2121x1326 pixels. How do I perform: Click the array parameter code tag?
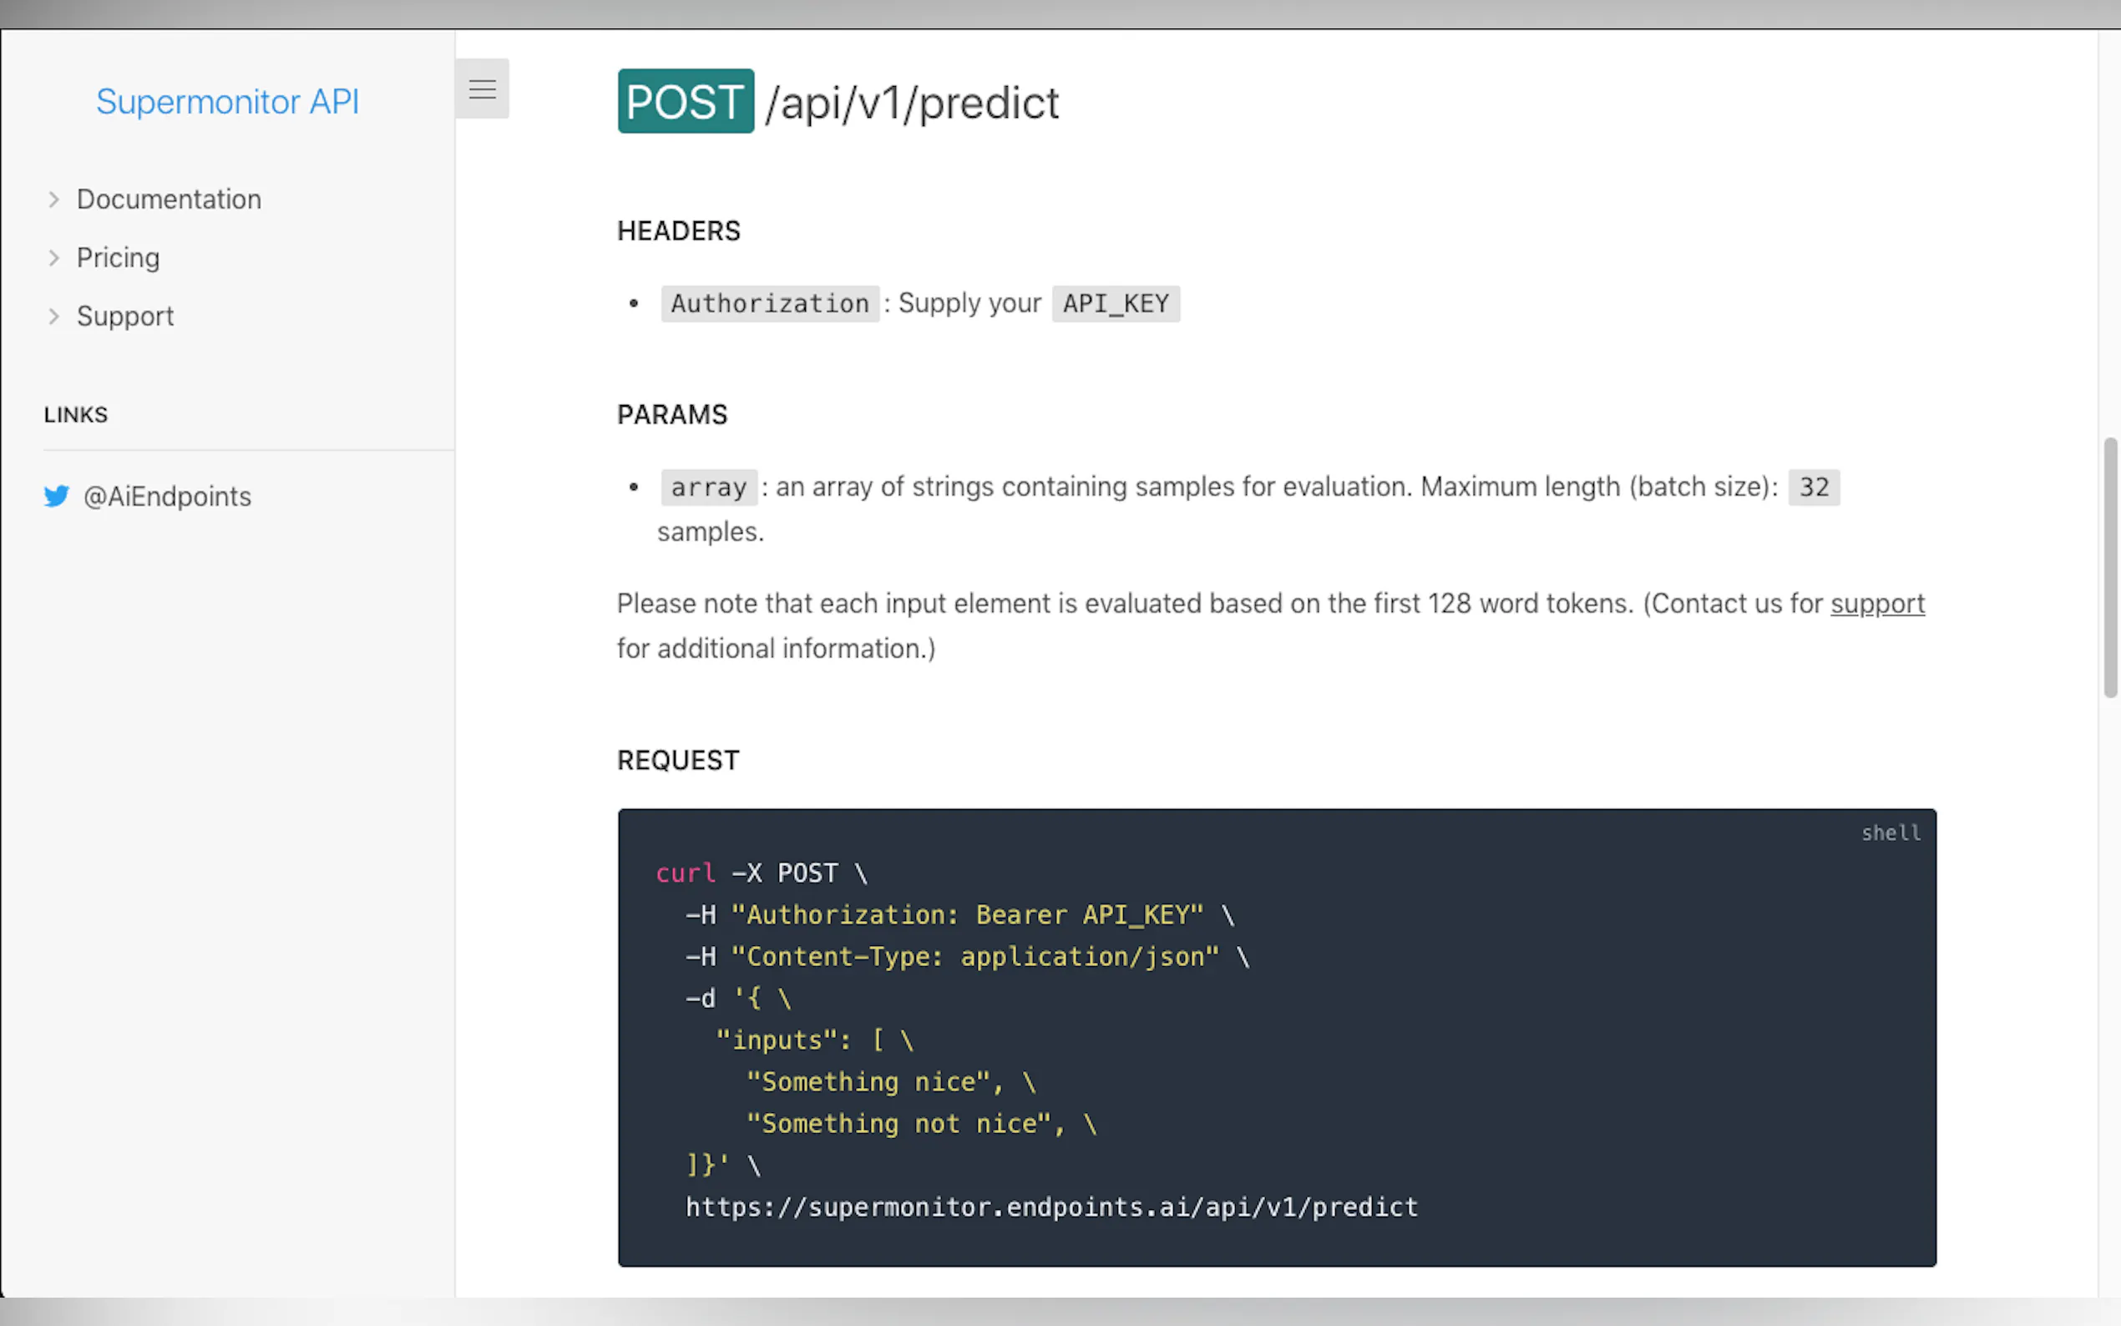coord(708,487)
